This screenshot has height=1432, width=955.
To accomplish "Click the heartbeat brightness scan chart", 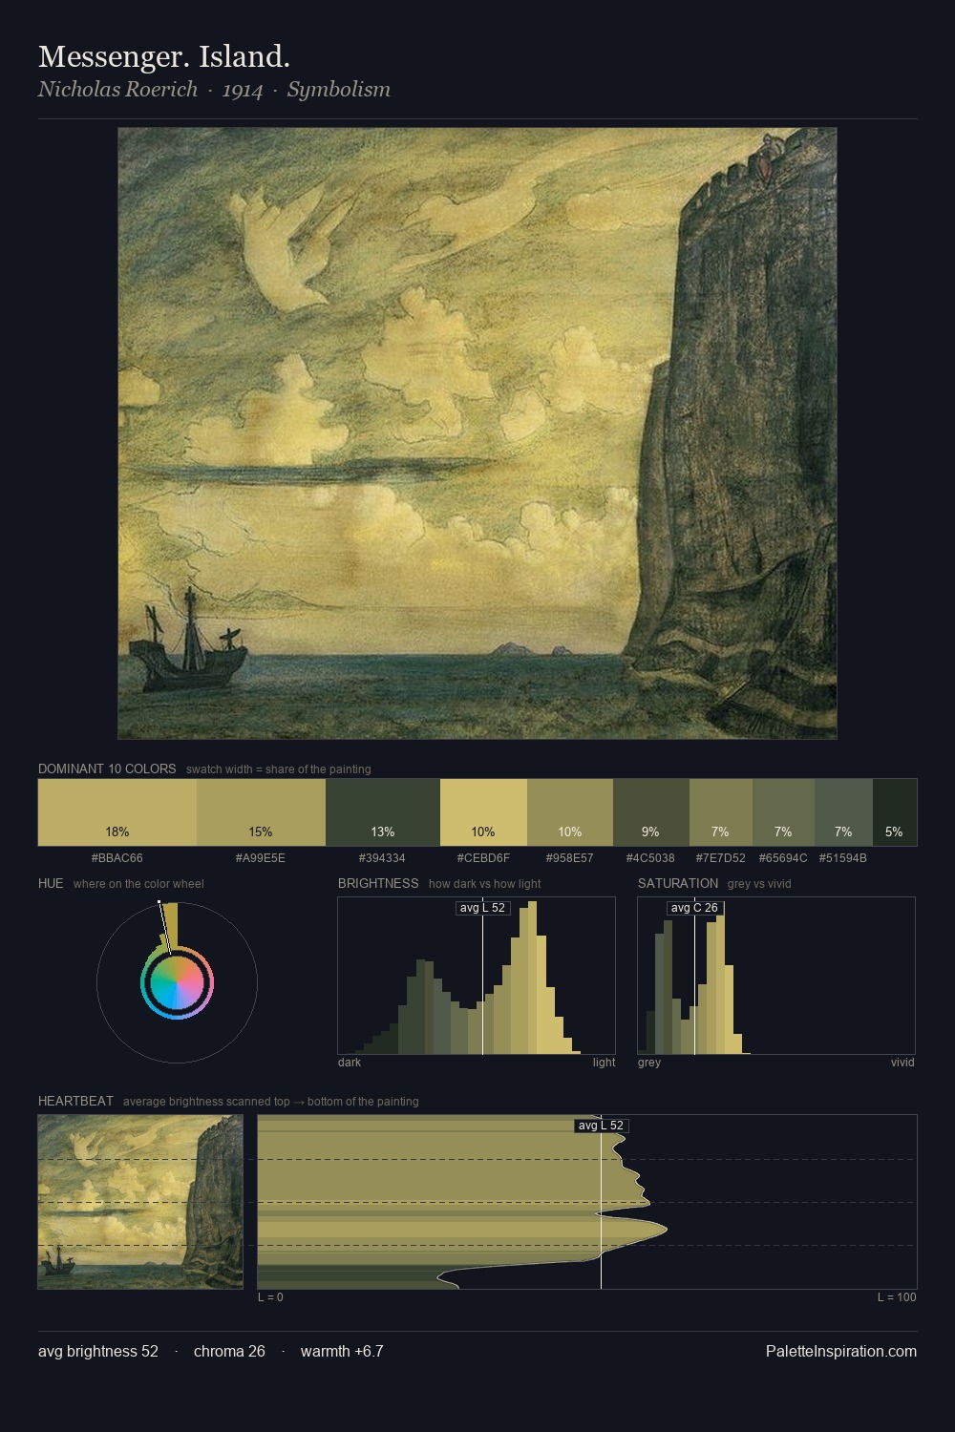I will click(587, 1202).
